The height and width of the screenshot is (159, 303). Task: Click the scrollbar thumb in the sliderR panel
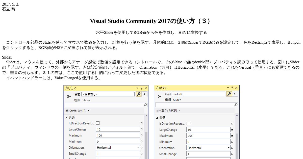point(237,146)
